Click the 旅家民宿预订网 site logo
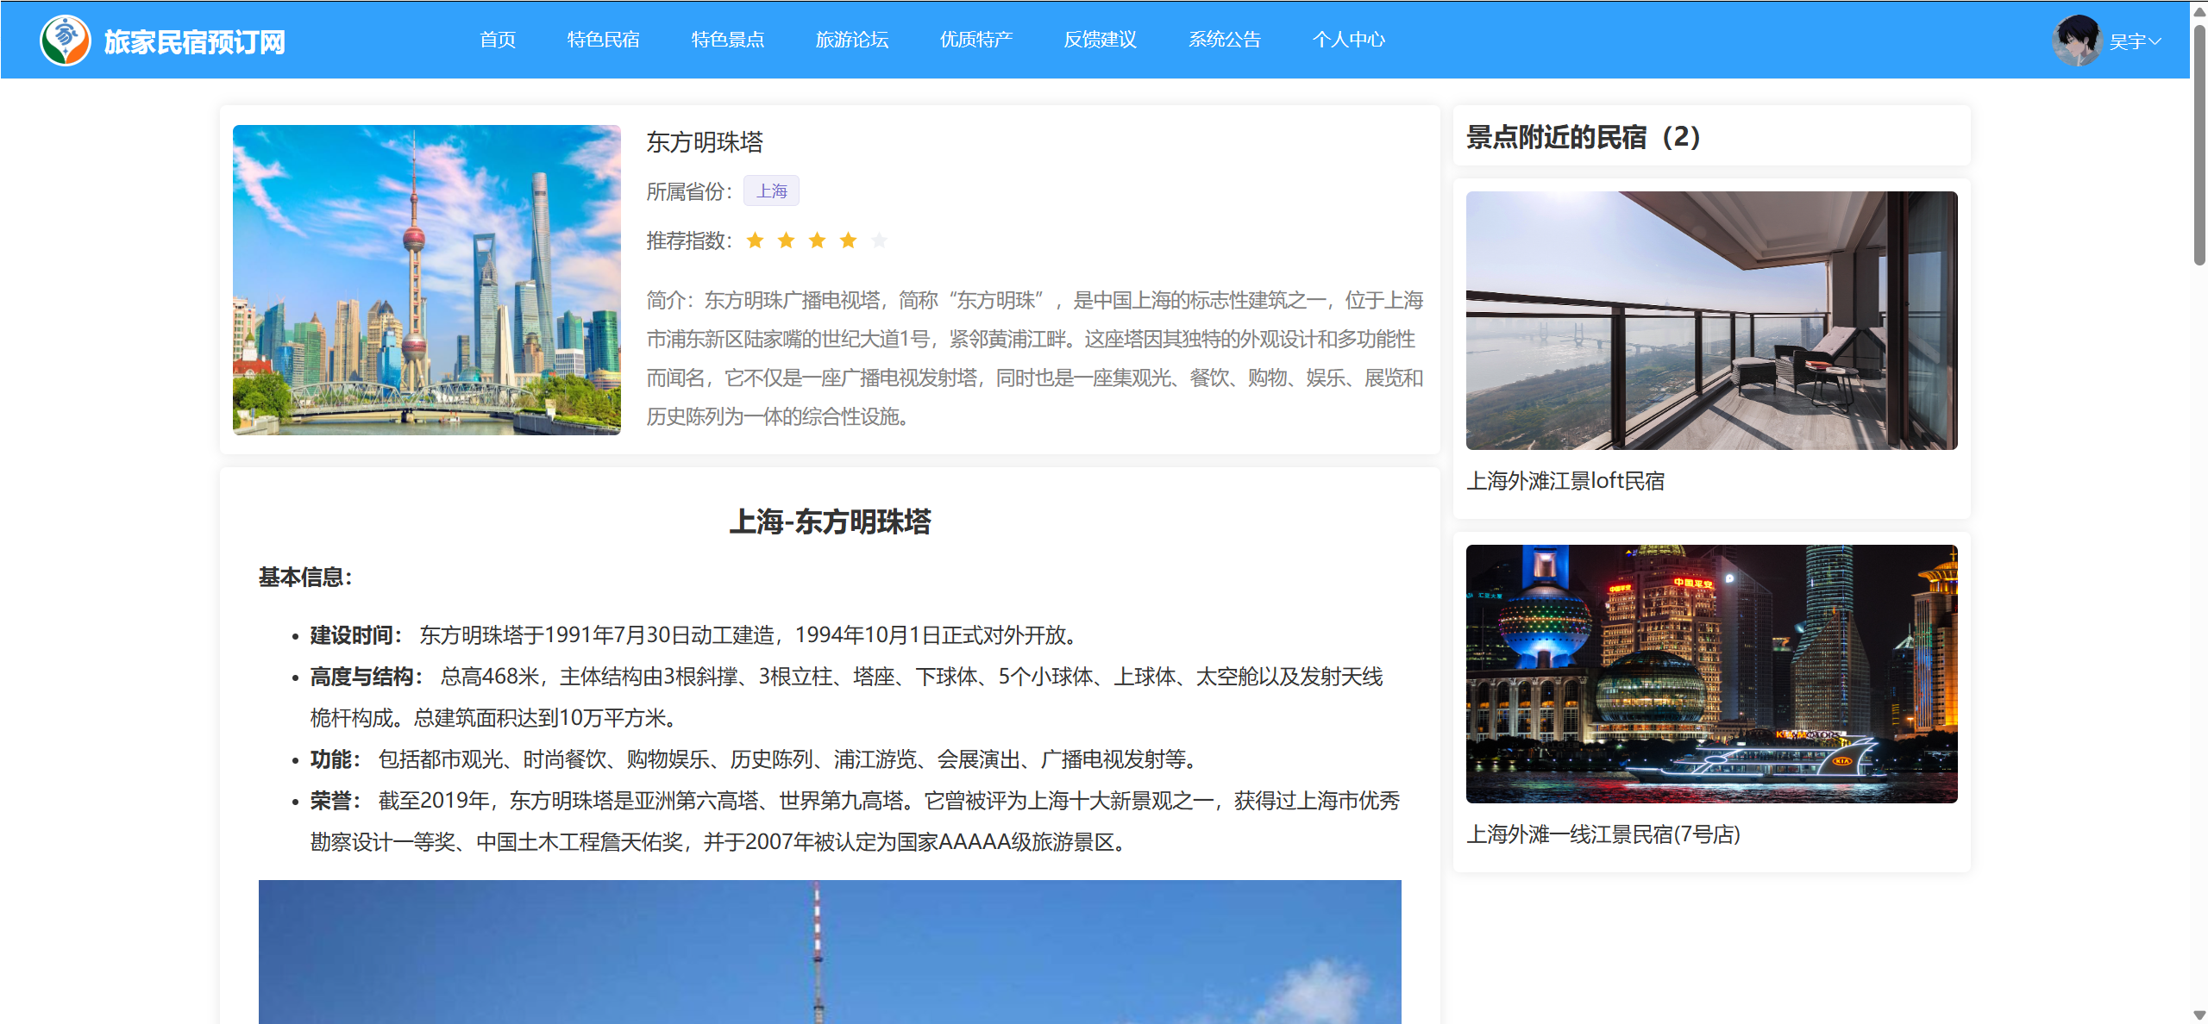 click(66, 41)
